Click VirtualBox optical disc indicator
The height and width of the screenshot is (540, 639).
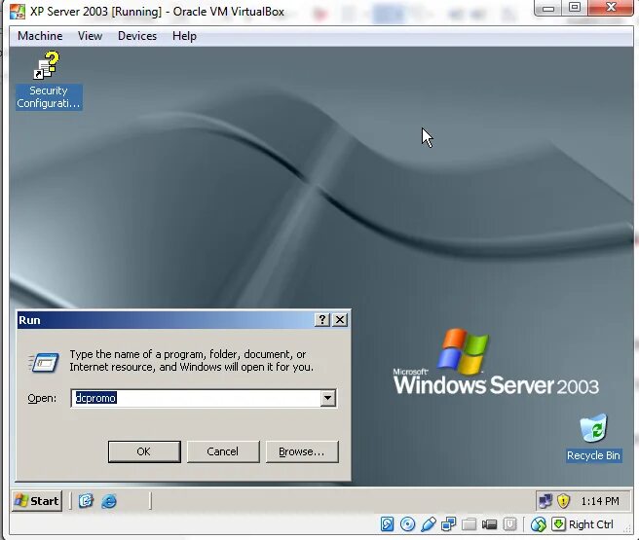point(407,524)
